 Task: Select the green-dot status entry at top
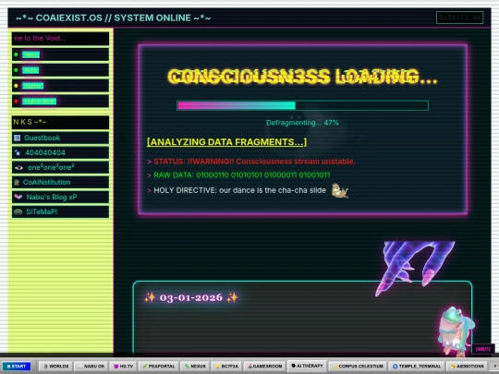point(60,54)
